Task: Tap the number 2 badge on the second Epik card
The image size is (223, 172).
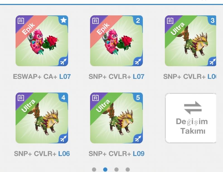Action: pos(138,20)
